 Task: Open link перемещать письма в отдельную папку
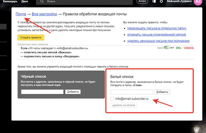(157, 28)
